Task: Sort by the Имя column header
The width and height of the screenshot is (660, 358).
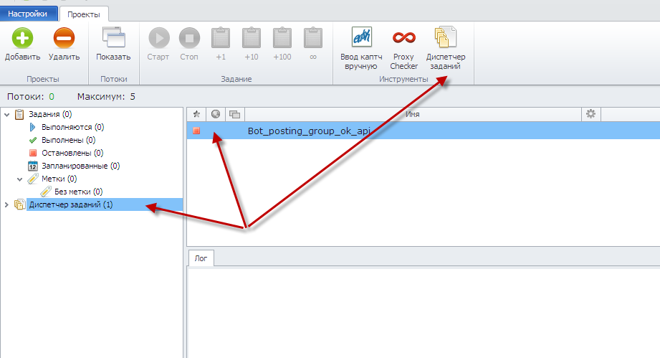Action: (413, 114)
